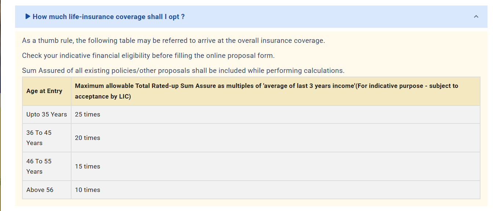Image resolution: width=493 pixels, height=211 pixels.
Task: Select the 'Above 56' age cell
Action: 40,190
